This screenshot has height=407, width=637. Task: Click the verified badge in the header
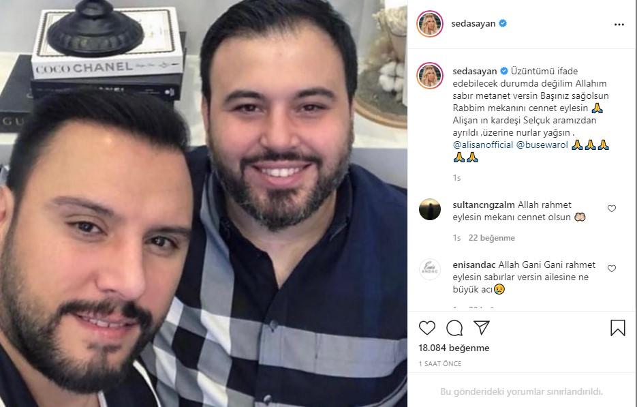coord(503,24)
